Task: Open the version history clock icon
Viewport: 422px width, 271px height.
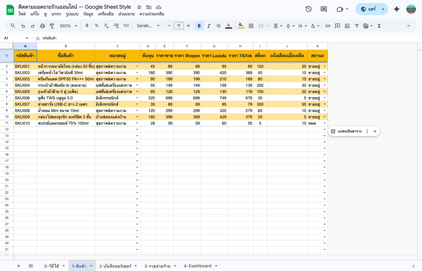Action: coord(308,9)
